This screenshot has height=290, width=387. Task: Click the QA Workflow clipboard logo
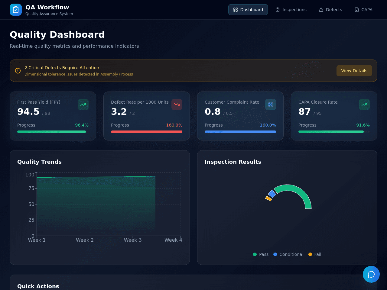[16, 10]
